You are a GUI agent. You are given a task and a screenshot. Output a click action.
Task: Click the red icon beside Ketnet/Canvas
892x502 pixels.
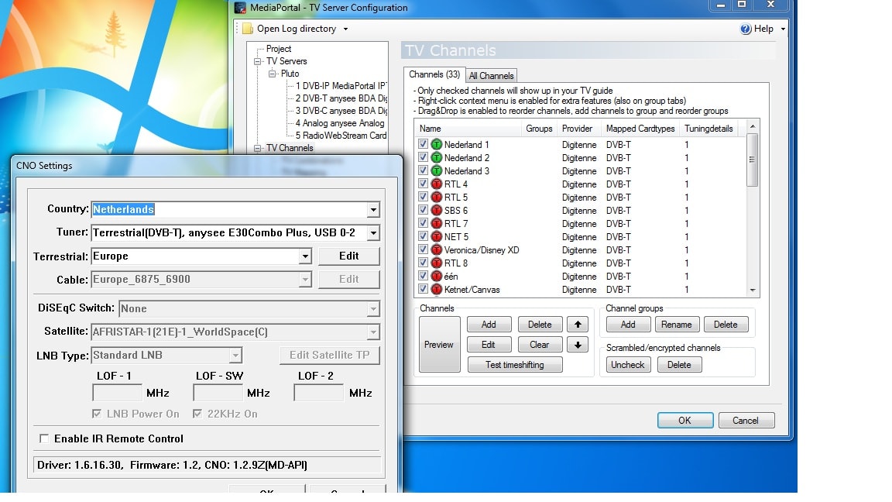(x=437, y=289)
